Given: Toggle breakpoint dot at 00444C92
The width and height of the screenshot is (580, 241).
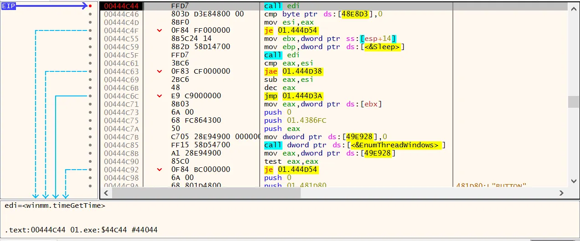Looking at the screenshot, I should [90, 170].
